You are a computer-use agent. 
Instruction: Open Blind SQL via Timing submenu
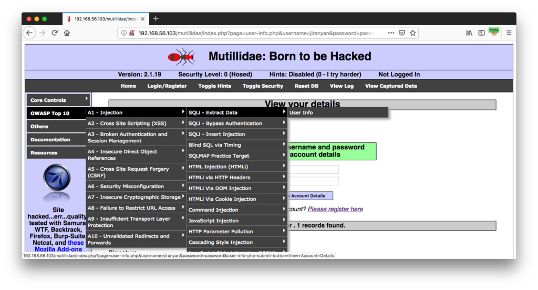[x=237, y=145]
